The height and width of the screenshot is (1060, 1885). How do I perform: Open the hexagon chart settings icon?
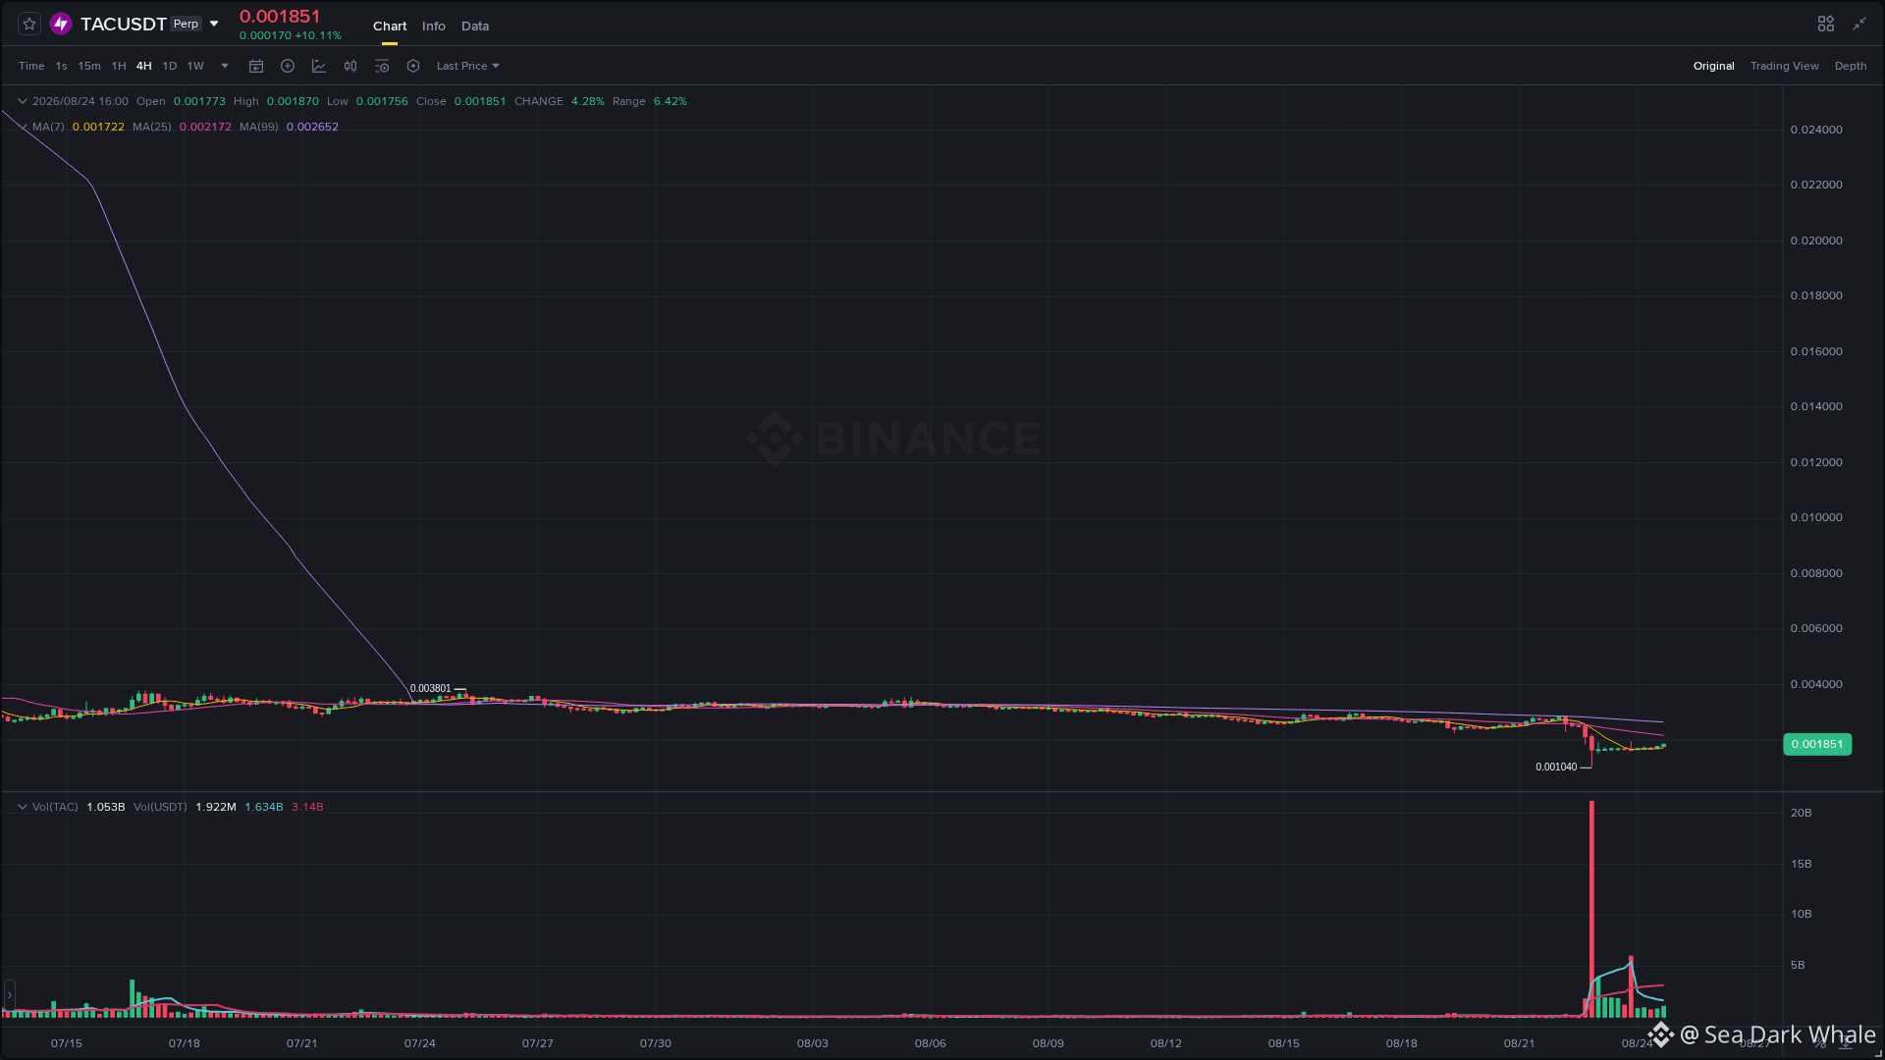point(413,66)
